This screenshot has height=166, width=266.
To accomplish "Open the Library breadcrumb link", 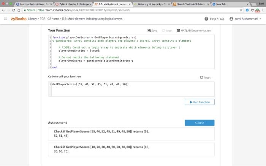I will 32,19.
